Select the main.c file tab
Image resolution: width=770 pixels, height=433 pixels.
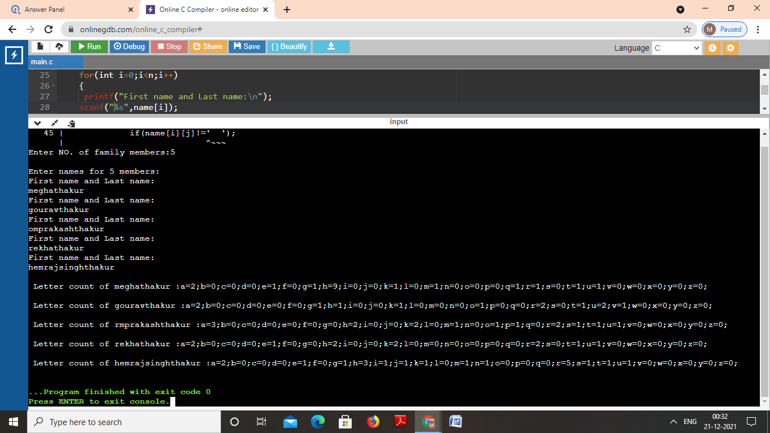42,61
